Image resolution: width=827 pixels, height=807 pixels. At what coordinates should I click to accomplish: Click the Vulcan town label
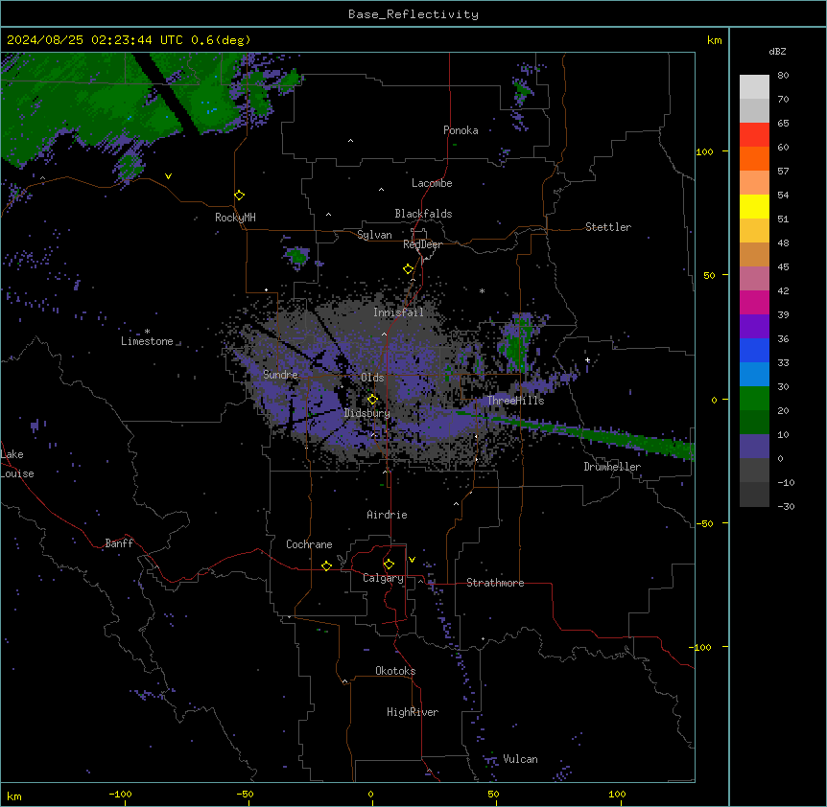[x=520, y=759]
